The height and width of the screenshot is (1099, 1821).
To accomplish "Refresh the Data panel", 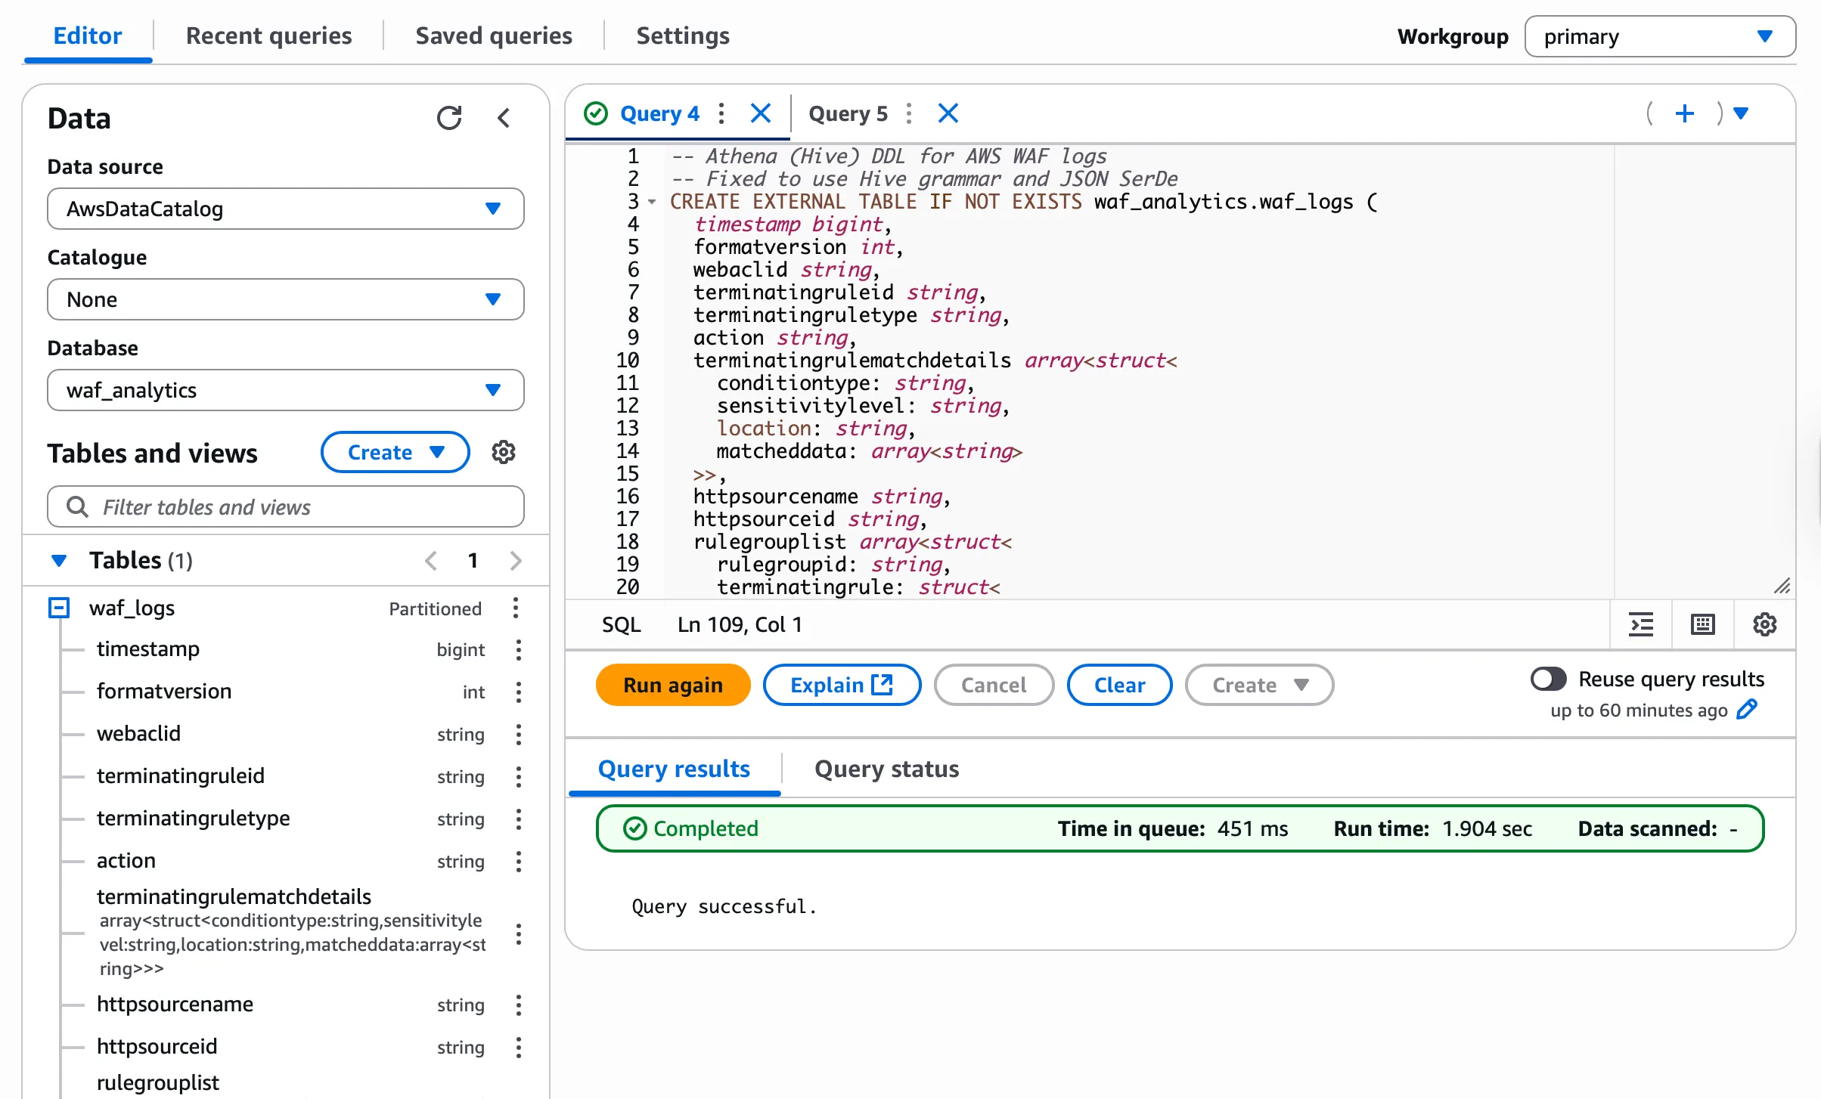I will pyautogui.click(x=449, y=118).
